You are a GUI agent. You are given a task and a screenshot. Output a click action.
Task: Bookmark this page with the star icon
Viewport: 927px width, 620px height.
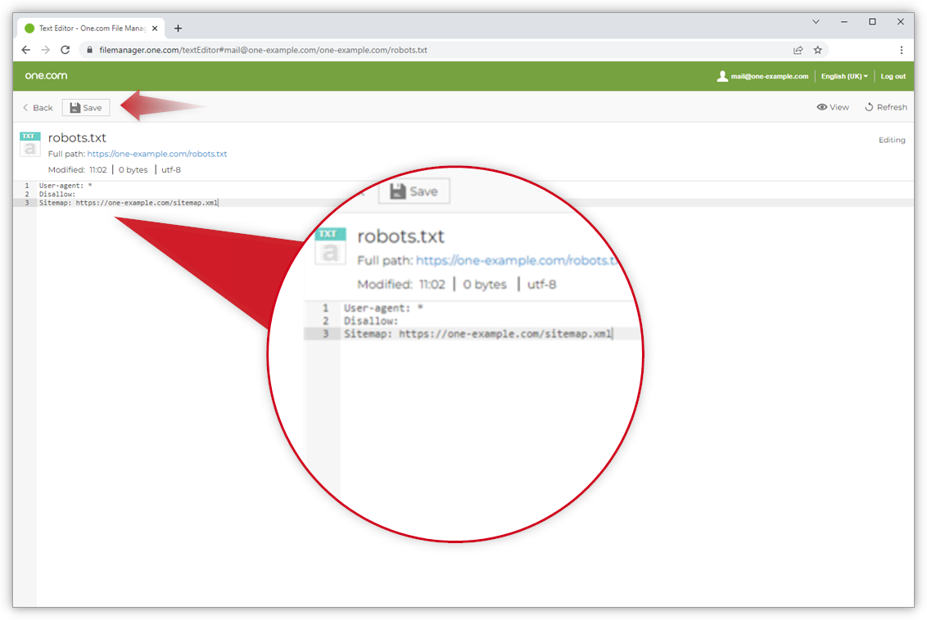817,50
